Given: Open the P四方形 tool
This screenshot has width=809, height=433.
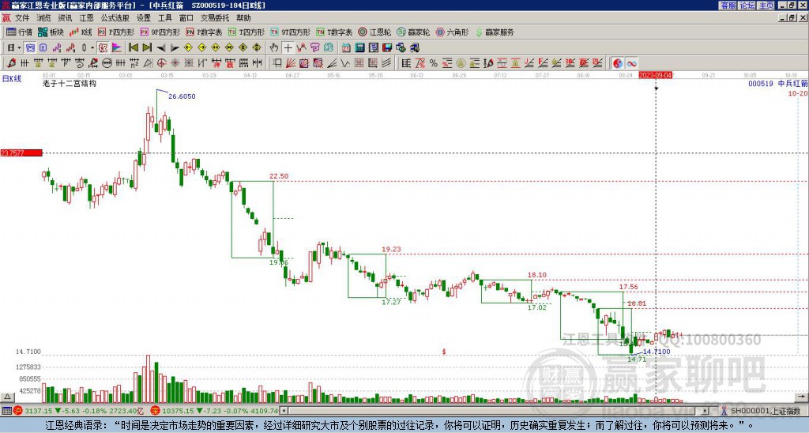Looking at the screenshot, I should click(x=116, y=32).
